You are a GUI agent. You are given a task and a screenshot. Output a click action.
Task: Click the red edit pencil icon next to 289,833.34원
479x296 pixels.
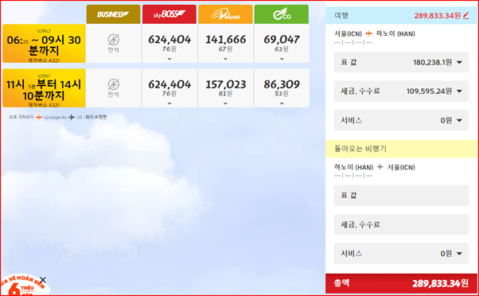(465, 15)
